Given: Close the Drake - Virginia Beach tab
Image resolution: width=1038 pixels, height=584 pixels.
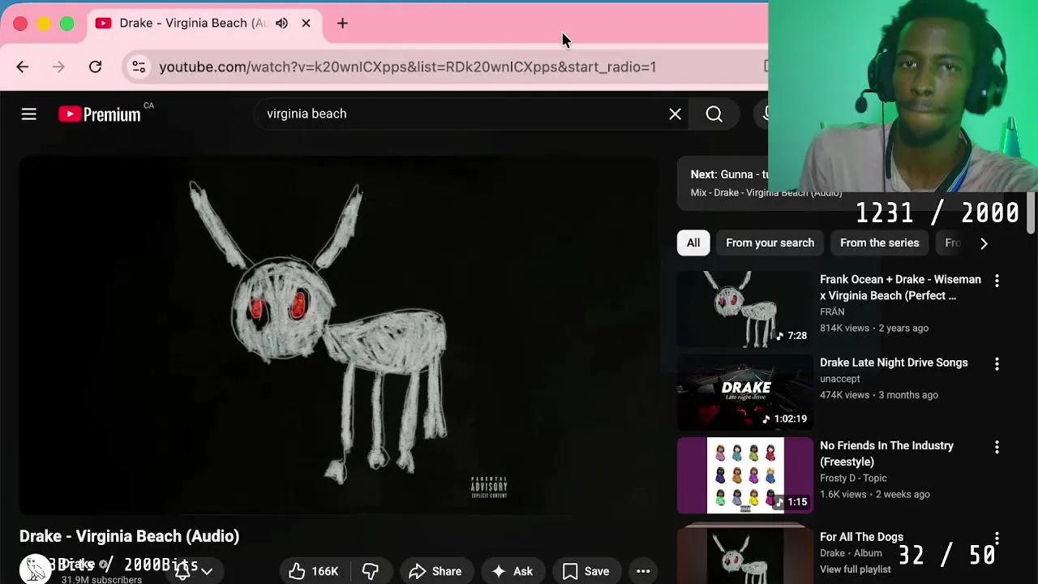Looking at the screenshot, I should [x=306, y=24].
